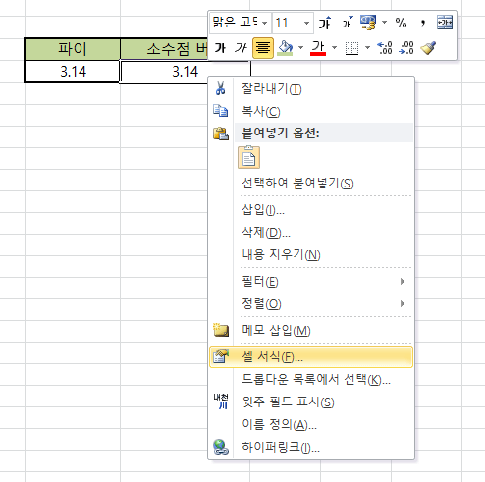Viewport: 485px width, 482px height.
Task: Click the format painter brush icon
Action: point(428,48)
